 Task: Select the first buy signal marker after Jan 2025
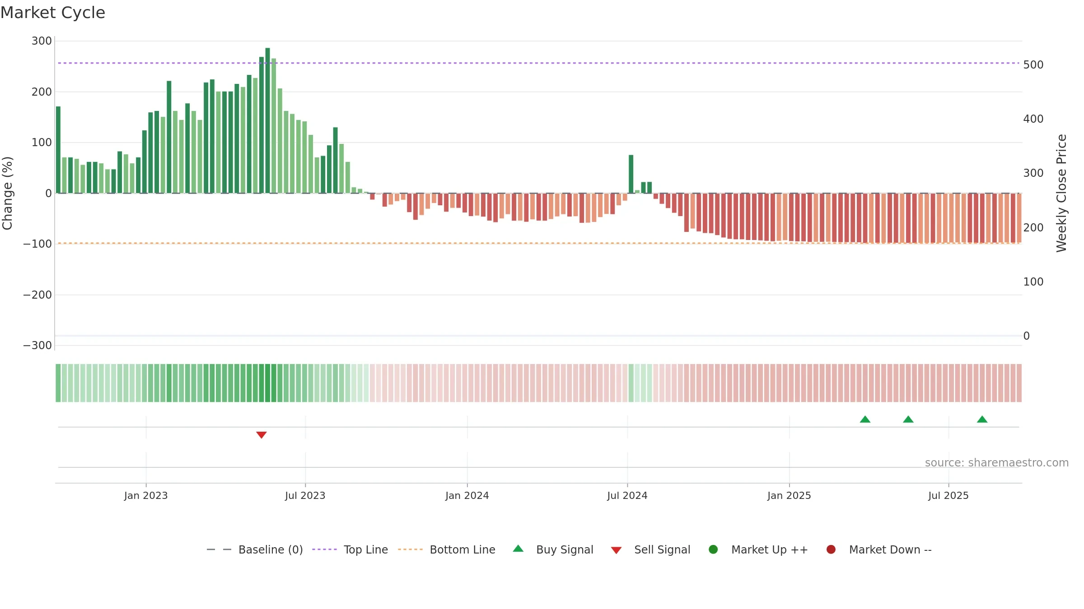click(x=865, y=419)
